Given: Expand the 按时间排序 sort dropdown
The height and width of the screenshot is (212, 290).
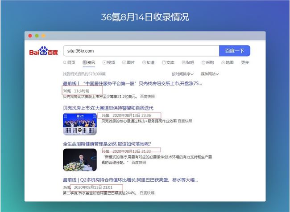Looking at the screenshot, I should pyautogui.click(x=182, y=74).
